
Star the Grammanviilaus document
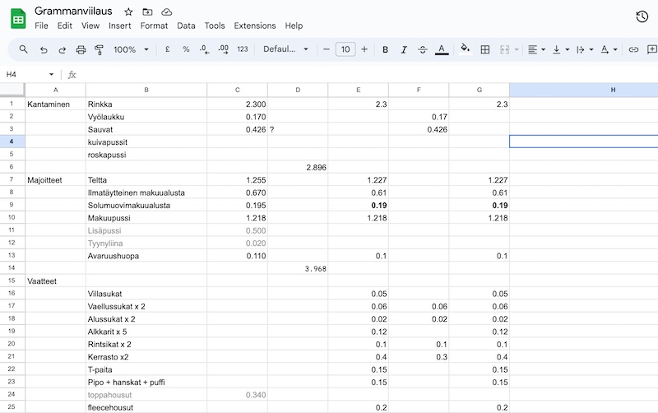click(x=128, y=12)
